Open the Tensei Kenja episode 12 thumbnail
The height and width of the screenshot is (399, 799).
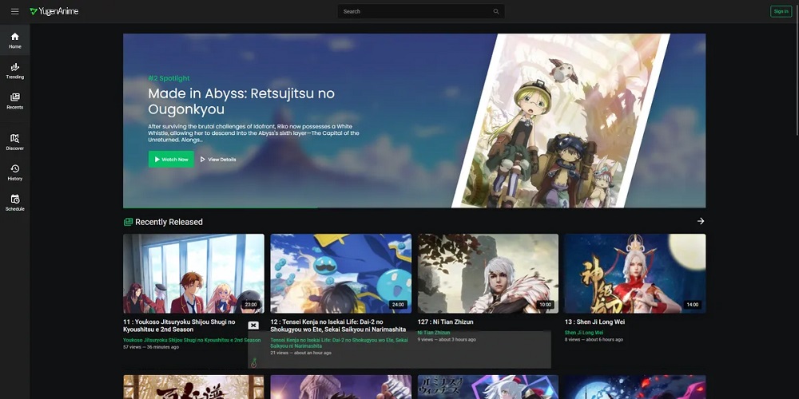[341, 273]
